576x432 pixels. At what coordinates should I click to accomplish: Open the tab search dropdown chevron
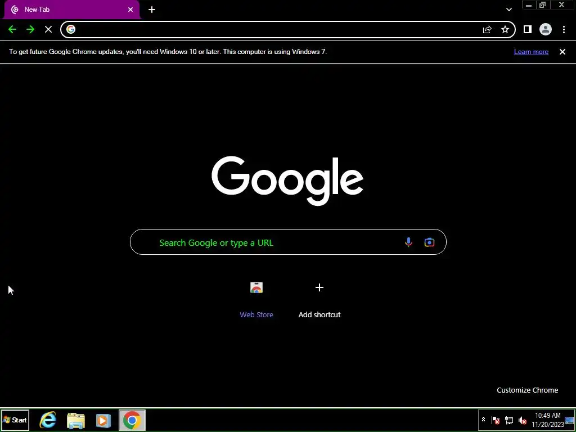[x=508, y=10]
